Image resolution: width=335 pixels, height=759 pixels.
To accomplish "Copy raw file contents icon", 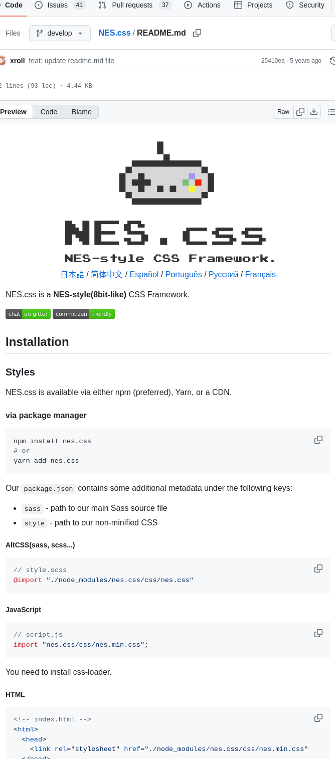I will [300, 112].
